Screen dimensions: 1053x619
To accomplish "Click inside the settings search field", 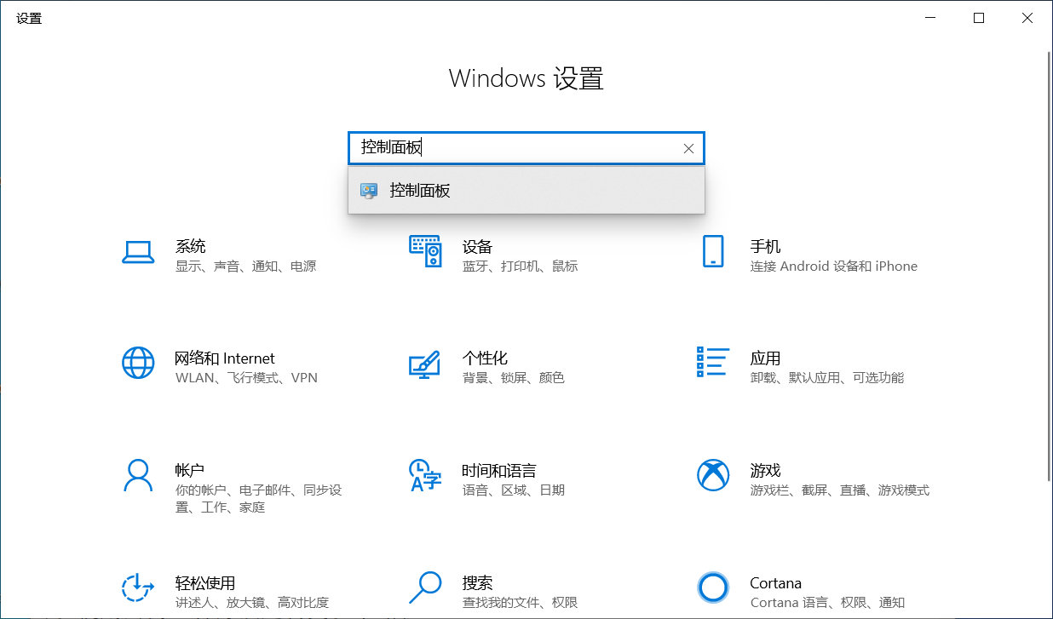I will click(511, 148).
